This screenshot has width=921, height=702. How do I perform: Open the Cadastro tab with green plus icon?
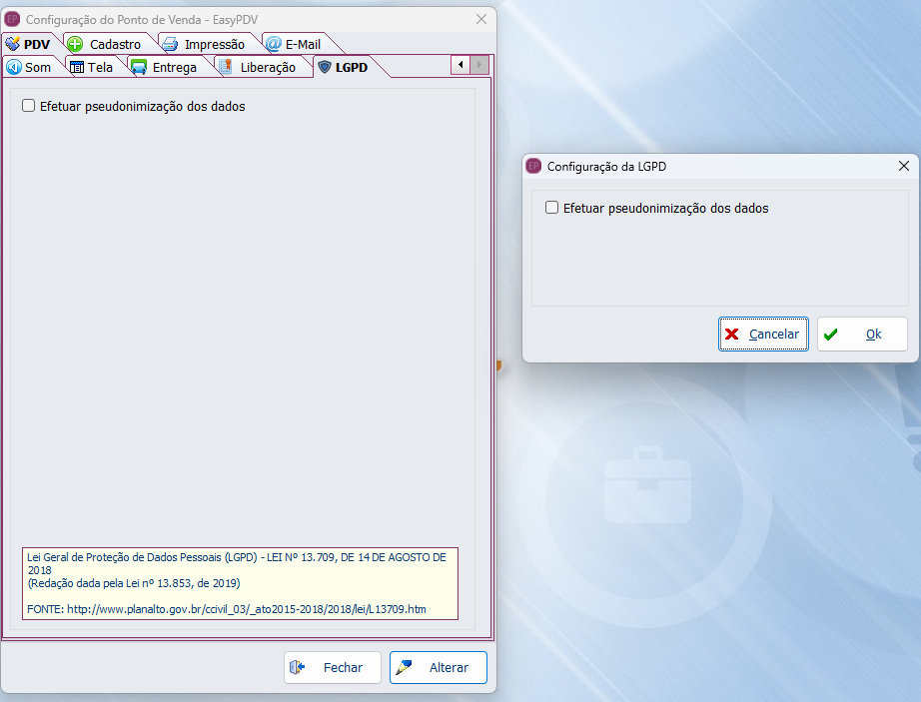105,44
